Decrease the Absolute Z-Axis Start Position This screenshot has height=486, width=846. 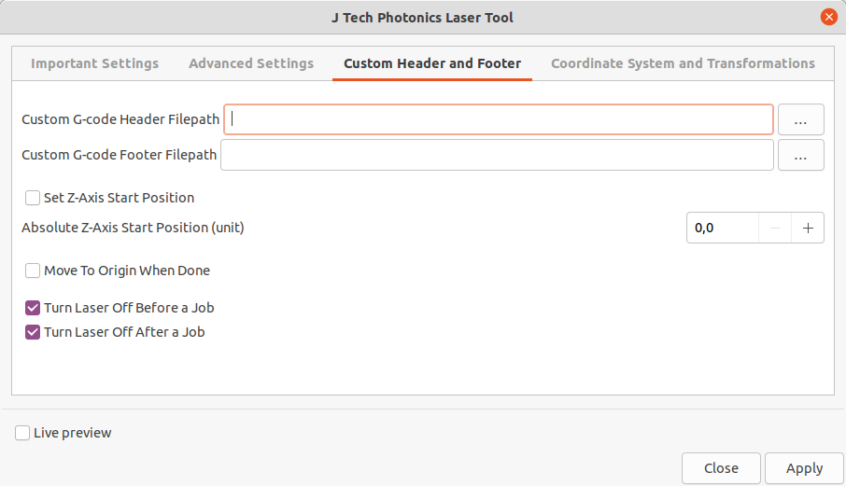point(775,228)
